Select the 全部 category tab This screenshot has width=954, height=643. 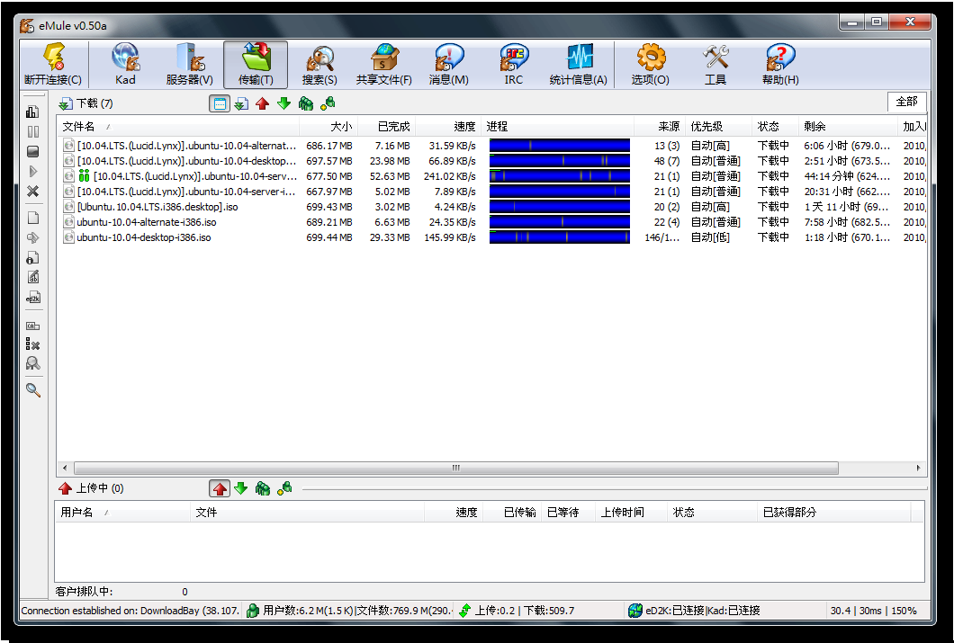(906, 102)
